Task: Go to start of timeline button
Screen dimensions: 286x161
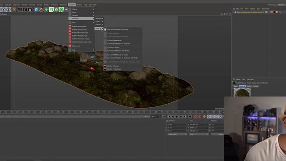Action: (164, 116)
